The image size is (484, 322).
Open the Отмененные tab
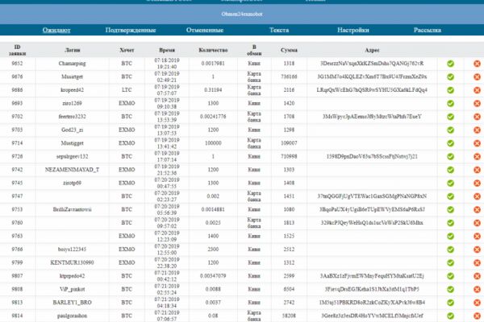[x=205, y=31]
